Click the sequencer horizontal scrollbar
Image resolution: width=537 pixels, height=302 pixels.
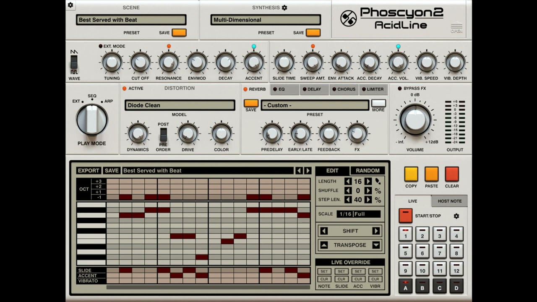pos(208,287)
